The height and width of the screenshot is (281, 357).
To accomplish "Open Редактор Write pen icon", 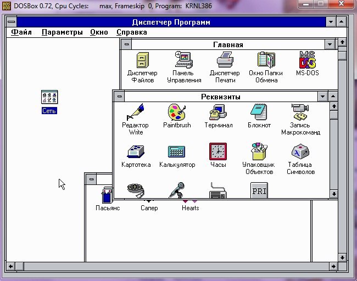I will 136,112.
